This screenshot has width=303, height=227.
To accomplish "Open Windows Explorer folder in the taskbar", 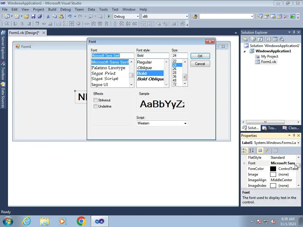I will point(45,221).
